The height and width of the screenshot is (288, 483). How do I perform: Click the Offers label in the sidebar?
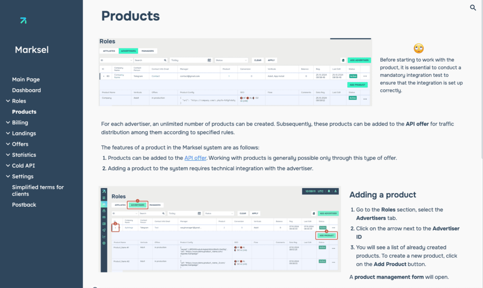pyautogui.click(x=20, y=144)
